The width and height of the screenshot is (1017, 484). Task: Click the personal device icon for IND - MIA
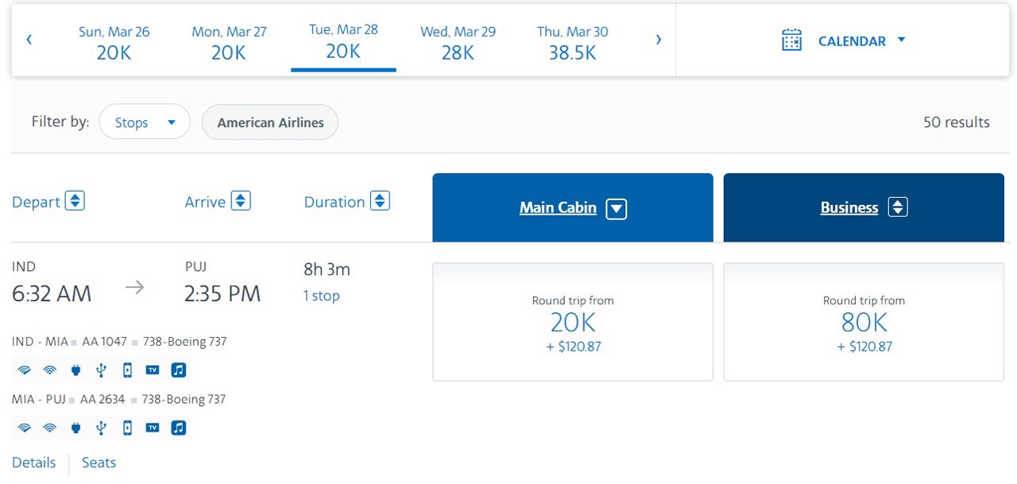tap(127, 370)
